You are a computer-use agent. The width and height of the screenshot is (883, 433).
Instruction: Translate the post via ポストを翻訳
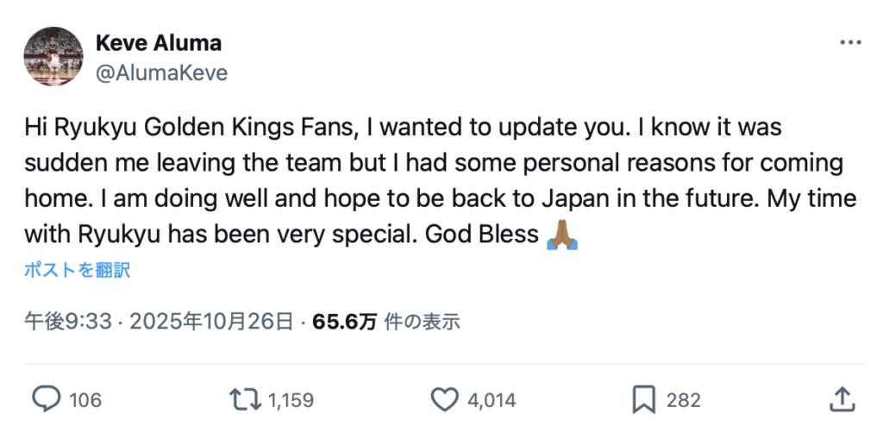(77, 270)
